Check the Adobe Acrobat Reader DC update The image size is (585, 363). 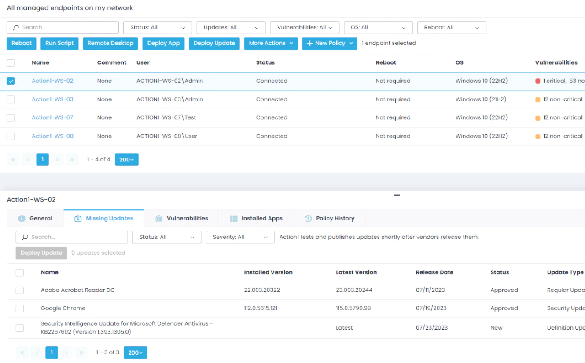(x=20, y=290)
